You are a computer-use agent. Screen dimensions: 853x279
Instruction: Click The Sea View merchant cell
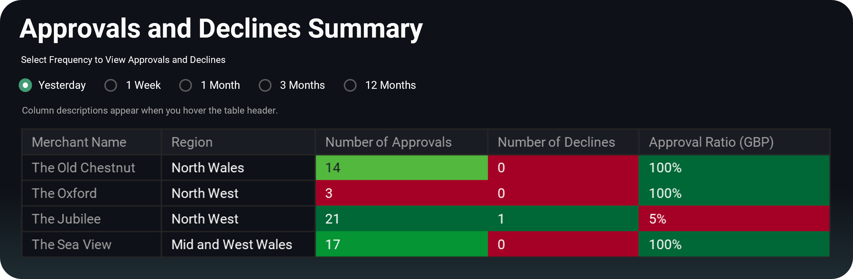click(x=72, y=245)
